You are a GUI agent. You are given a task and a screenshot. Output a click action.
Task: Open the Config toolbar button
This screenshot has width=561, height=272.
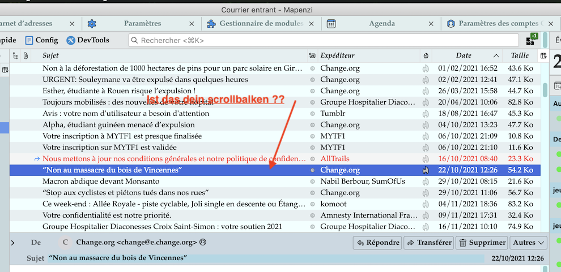click(x=41, y=40)
